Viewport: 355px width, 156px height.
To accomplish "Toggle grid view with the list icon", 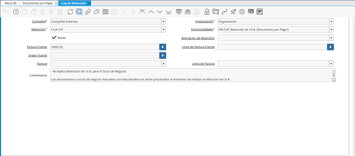I will coord(105,12).
